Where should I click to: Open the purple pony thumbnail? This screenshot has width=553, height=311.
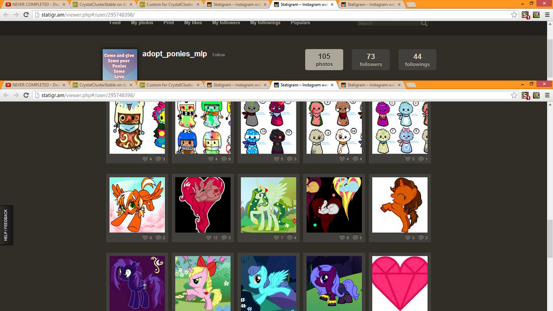pyautogui.click(x=137, y=283)
